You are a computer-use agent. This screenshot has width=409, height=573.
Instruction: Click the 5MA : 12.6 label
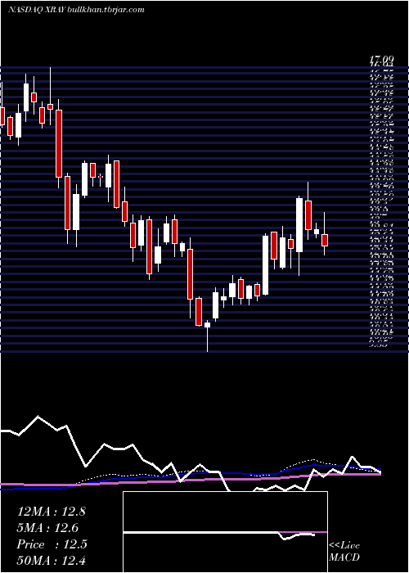pyautogui.click(x=47, y=528)
